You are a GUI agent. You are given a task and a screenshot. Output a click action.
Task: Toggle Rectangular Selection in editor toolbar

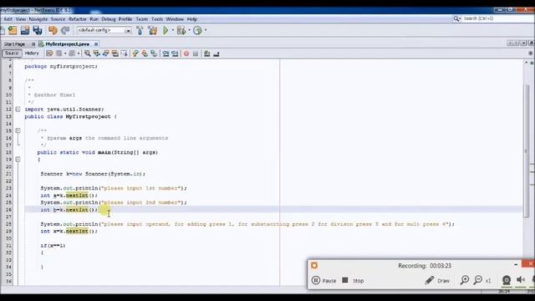coord(125,54)
